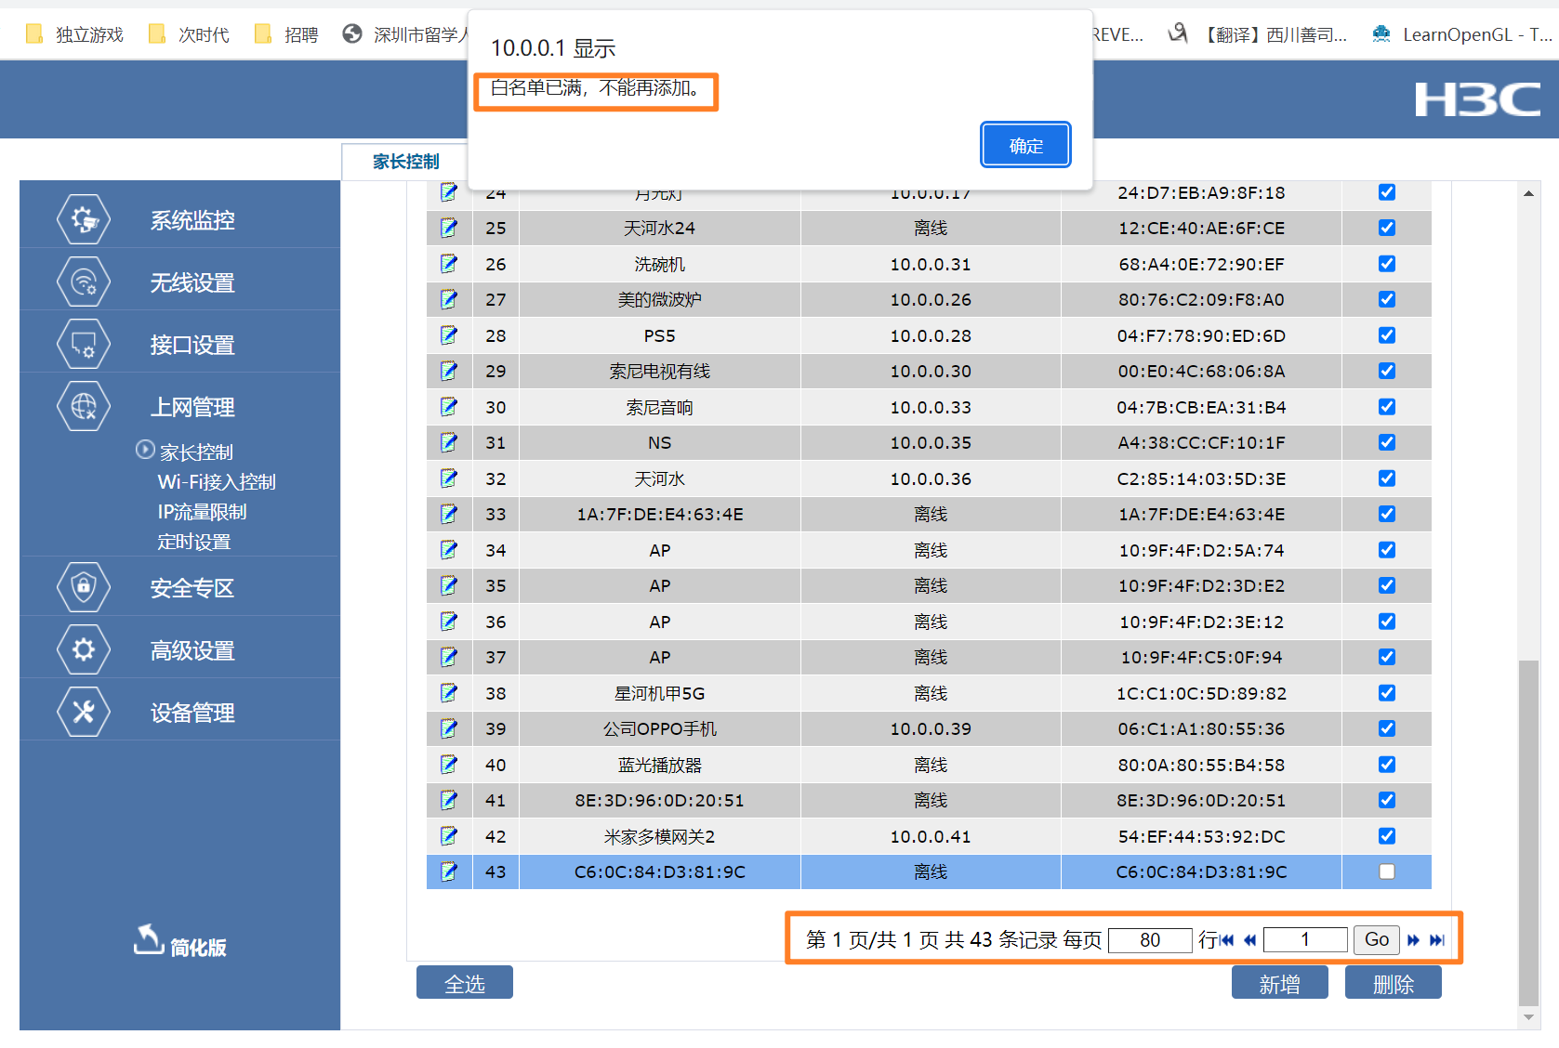Collapse the 上网管理 menu section
1559x1048 pixels.
(192, 407)
